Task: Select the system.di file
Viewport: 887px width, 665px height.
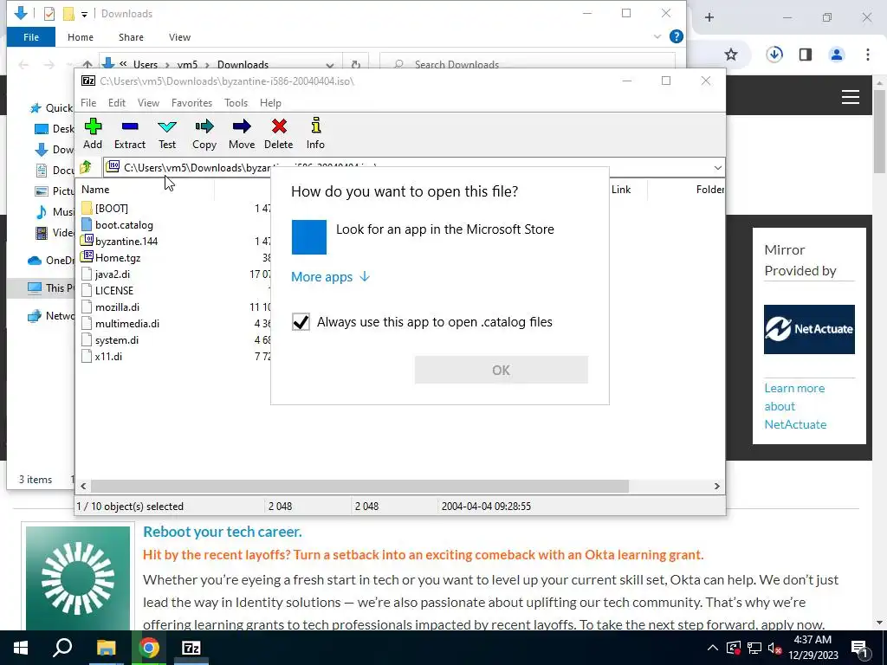Action: click(x=117, y=339)
